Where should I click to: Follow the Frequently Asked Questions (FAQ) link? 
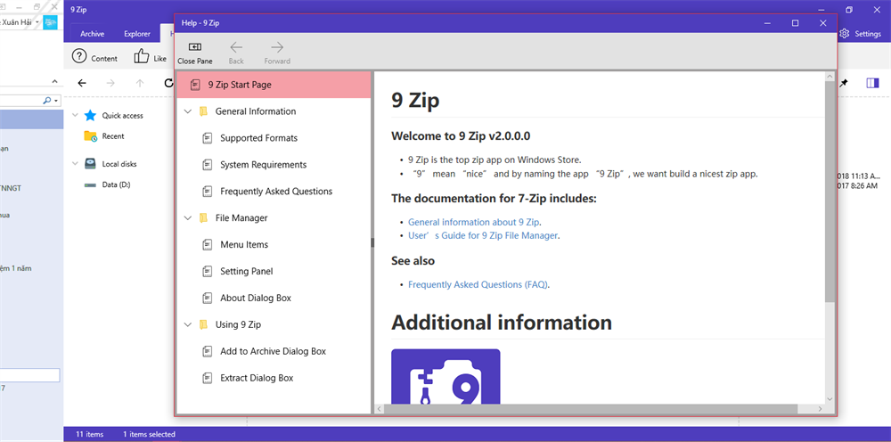coord(478,284)
